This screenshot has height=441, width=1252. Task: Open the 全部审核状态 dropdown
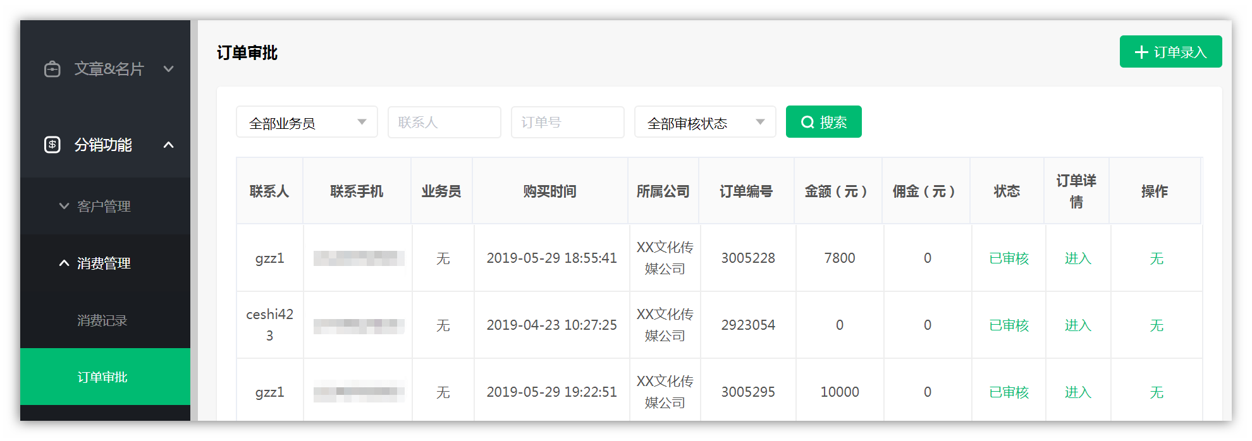pos(704,123)
